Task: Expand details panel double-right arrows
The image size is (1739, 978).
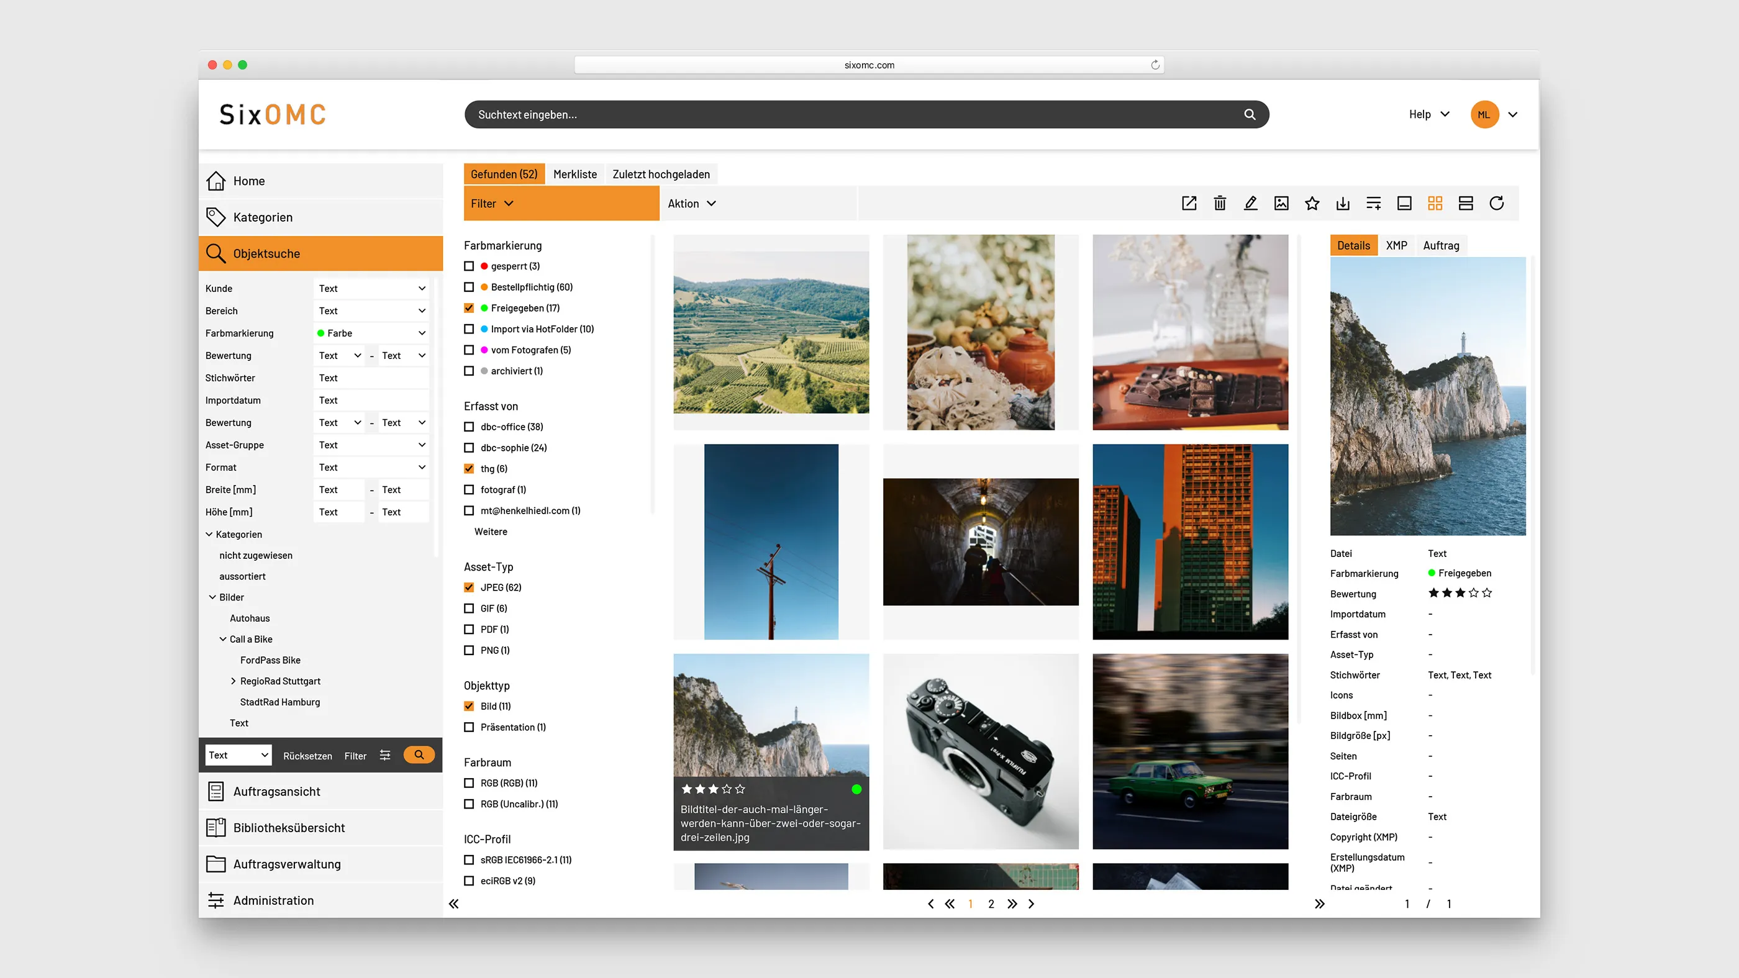Action: pyautogui.click(x=1319, y=903)
